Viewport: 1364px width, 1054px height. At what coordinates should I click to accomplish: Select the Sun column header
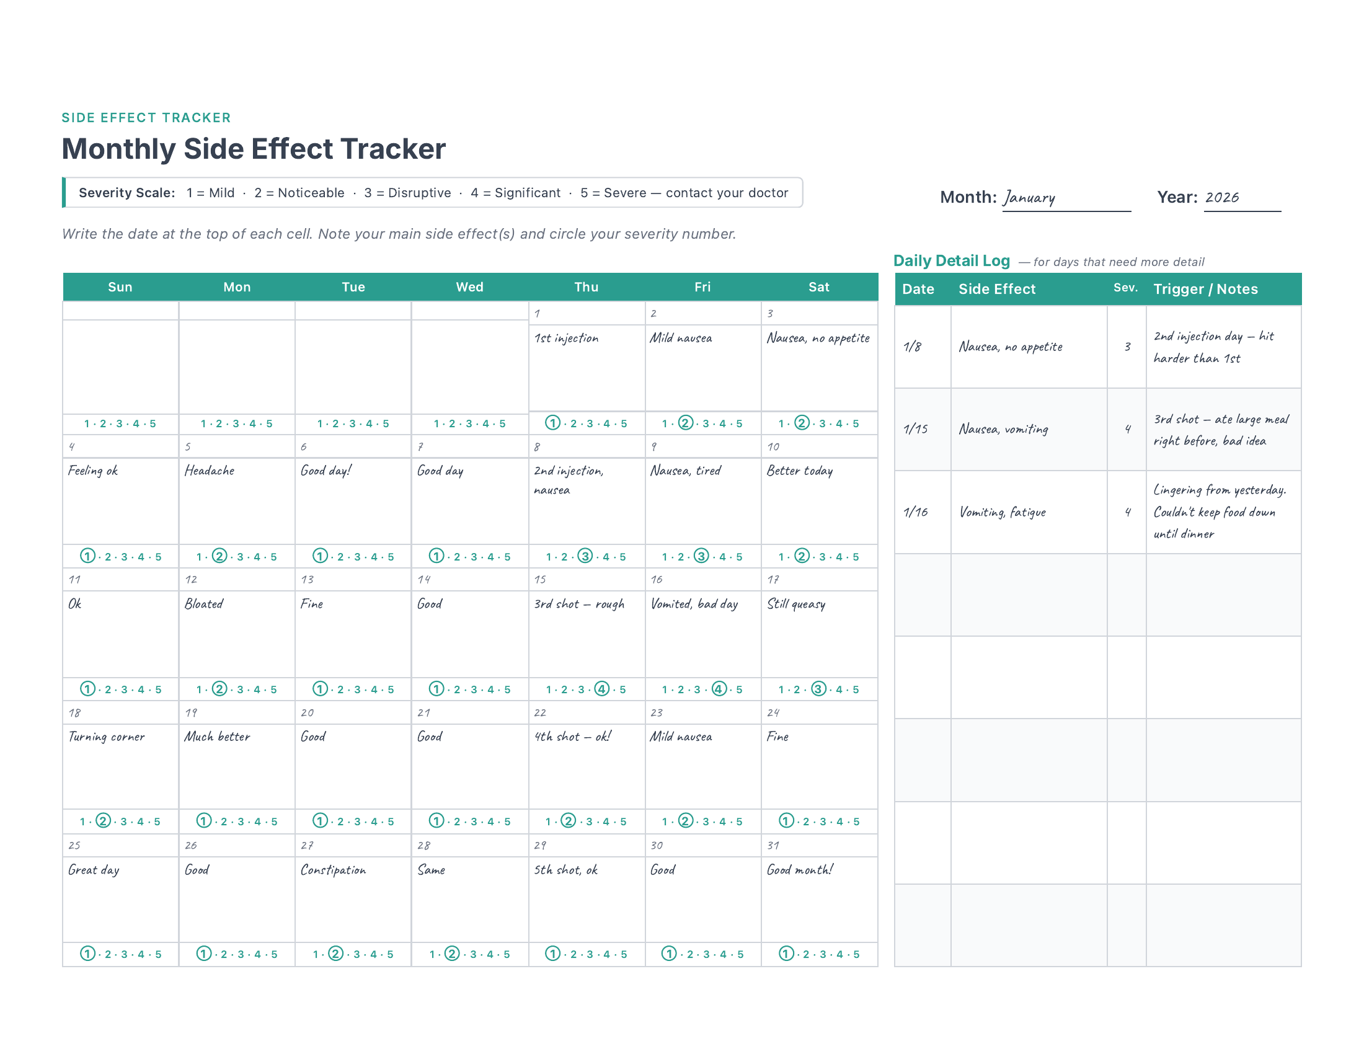click(119, 286)
